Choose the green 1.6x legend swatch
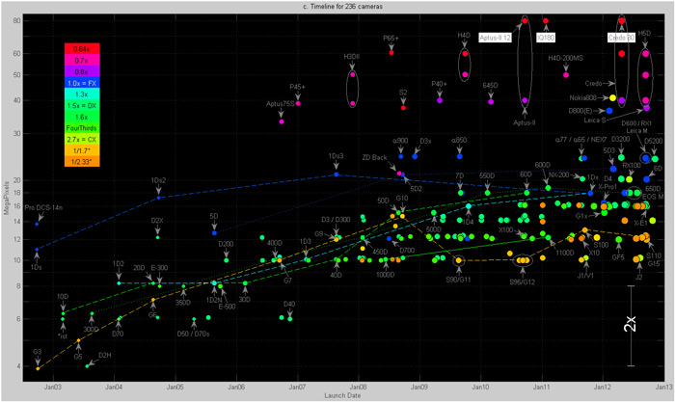Image resolution: width=675 pixels, height=402 pixels. 82,117
